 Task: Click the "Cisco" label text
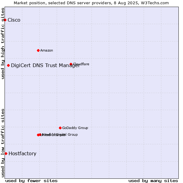coord(14,20)
